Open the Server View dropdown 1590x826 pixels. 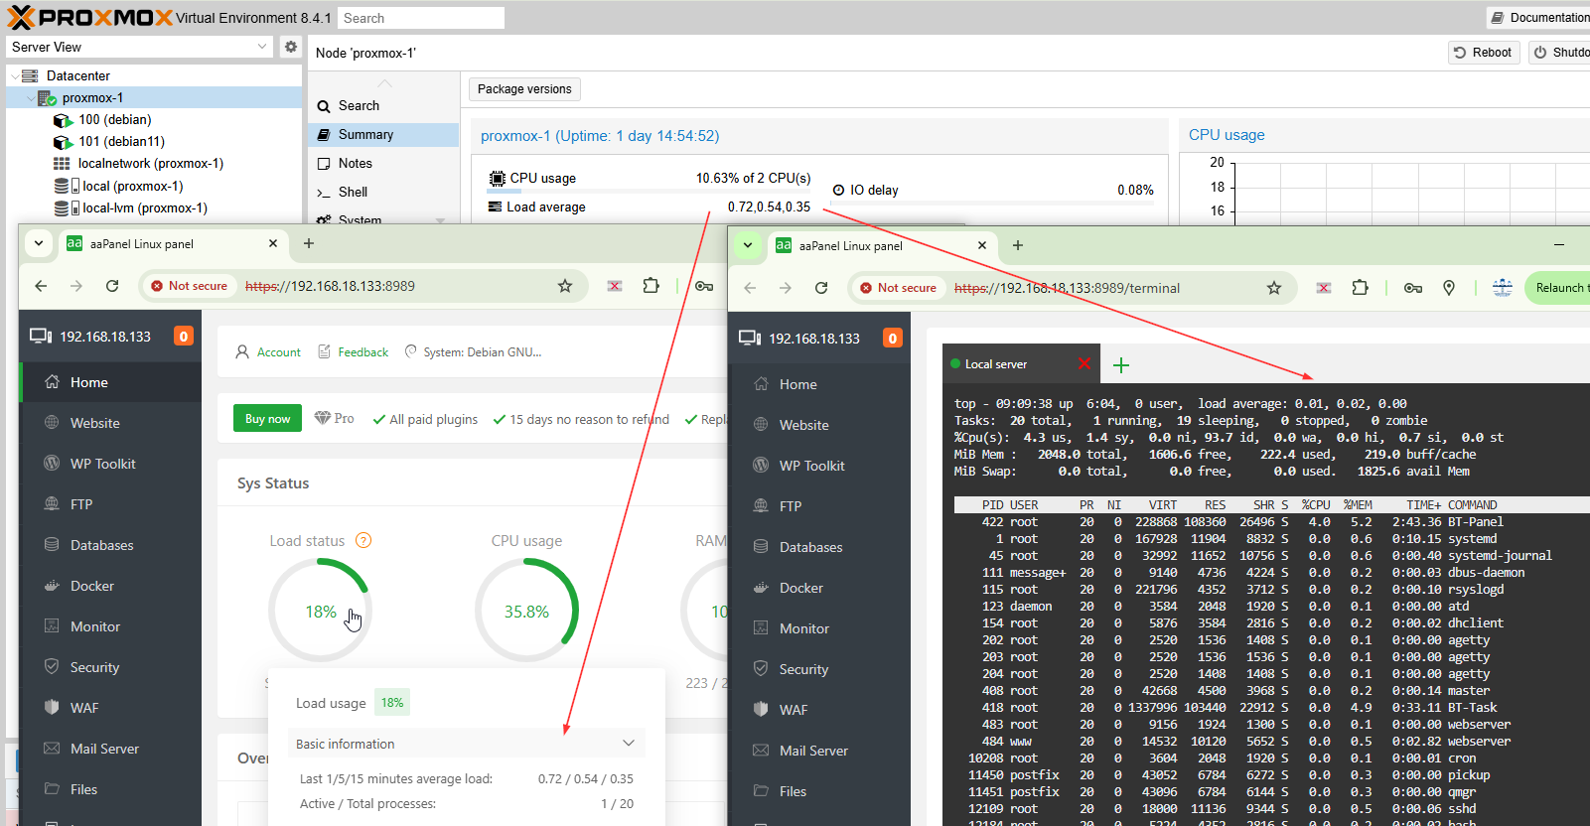click(x=139, y=47)
